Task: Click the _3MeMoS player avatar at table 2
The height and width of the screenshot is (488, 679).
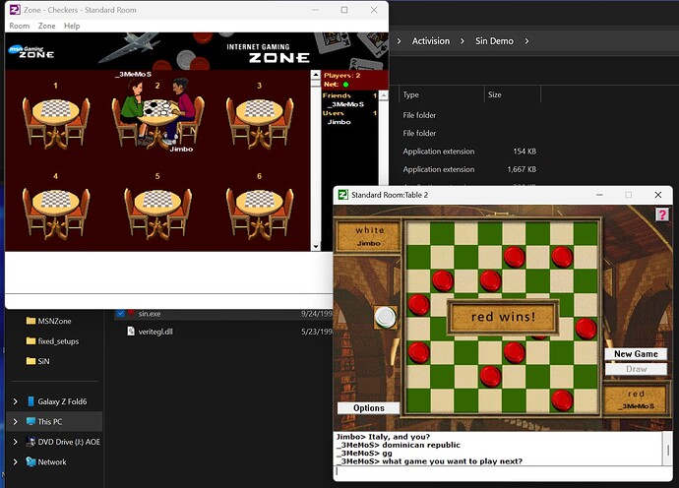Action: (134, 110)
